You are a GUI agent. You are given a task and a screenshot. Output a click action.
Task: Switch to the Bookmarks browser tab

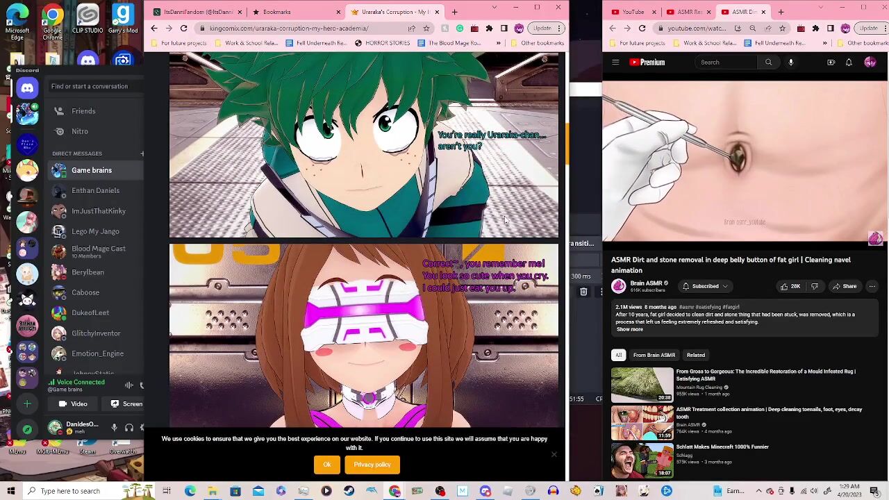tap(276, 12)
